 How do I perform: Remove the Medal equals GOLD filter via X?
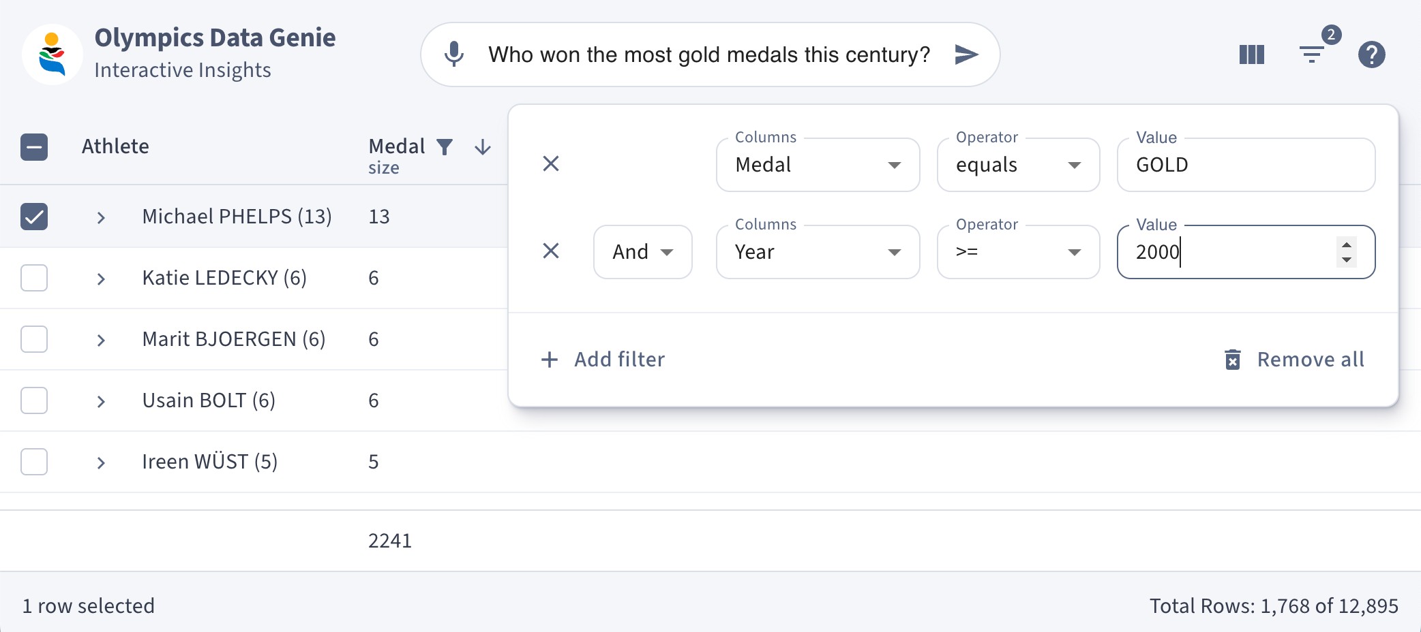point(550,163)
